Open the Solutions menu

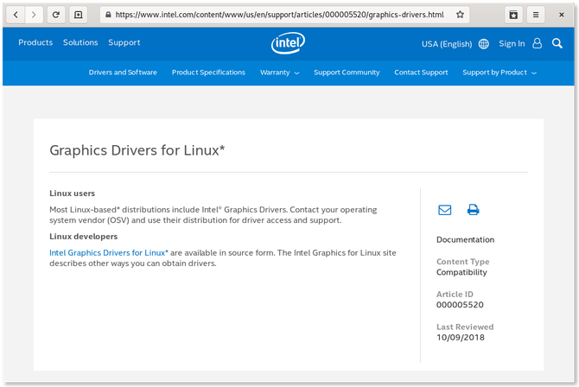(80, 42)
